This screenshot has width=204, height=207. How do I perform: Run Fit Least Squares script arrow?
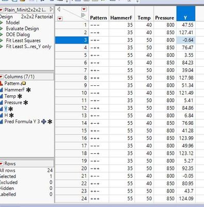click(x=2, y=40)
